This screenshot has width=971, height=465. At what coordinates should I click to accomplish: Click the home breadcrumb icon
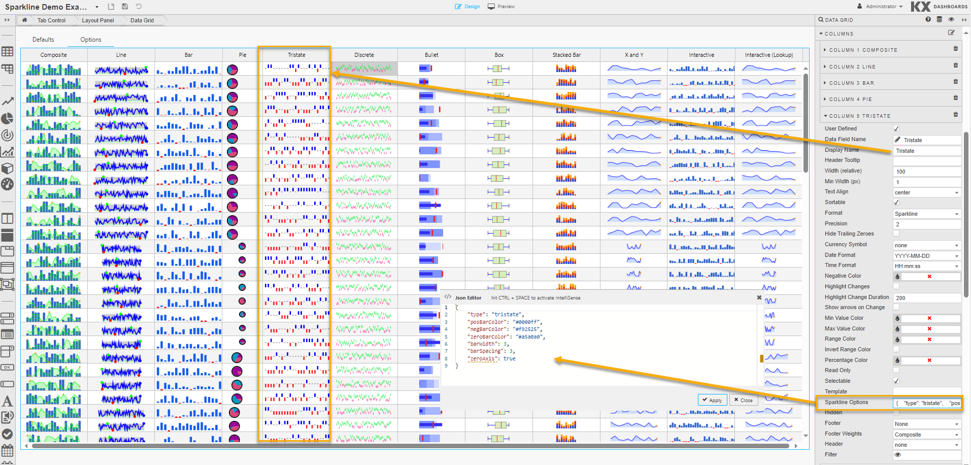pos(24,20)
